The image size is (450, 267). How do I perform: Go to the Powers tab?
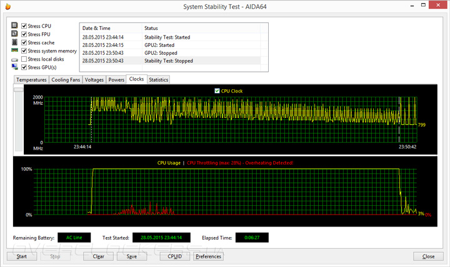[x=116, y=80]
